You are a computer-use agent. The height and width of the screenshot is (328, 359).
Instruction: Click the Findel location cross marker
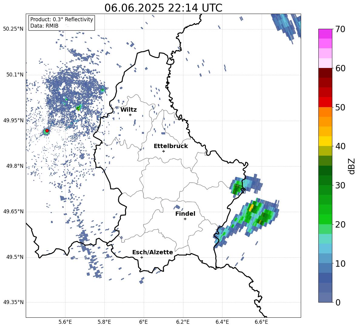tap(185, 219)
